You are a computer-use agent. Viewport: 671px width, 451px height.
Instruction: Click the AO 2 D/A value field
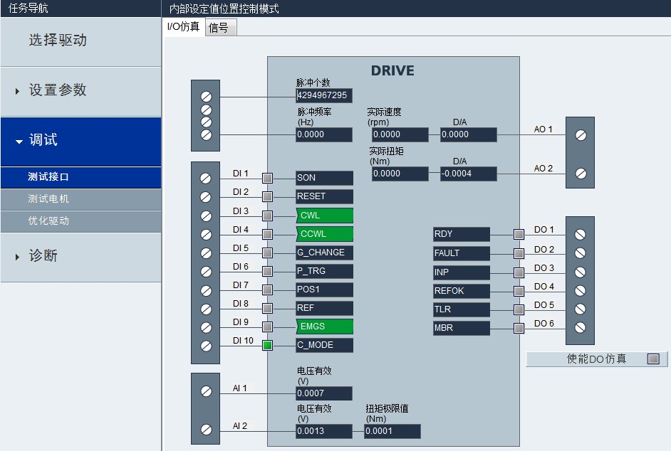click(469, 174)
